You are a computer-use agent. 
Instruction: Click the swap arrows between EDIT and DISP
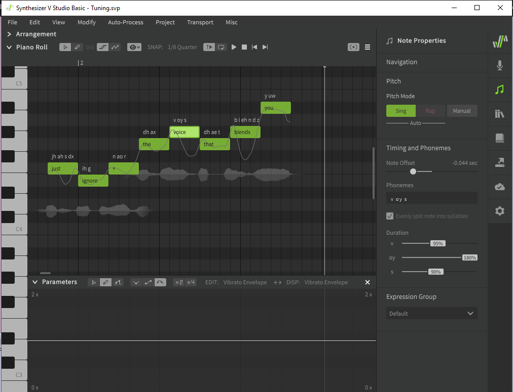(x=277, y=282)
